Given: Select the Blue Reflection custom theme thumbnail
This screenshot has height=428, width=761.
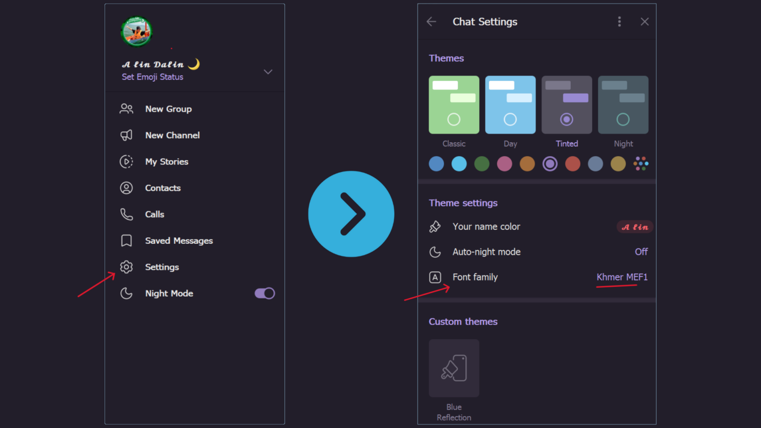Looking at the screenshot, I should 454,368.
